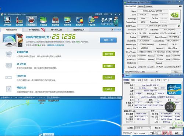
Task: Switch to the 磁盘检测工具 tab
Action: click(x=79, y=30)
